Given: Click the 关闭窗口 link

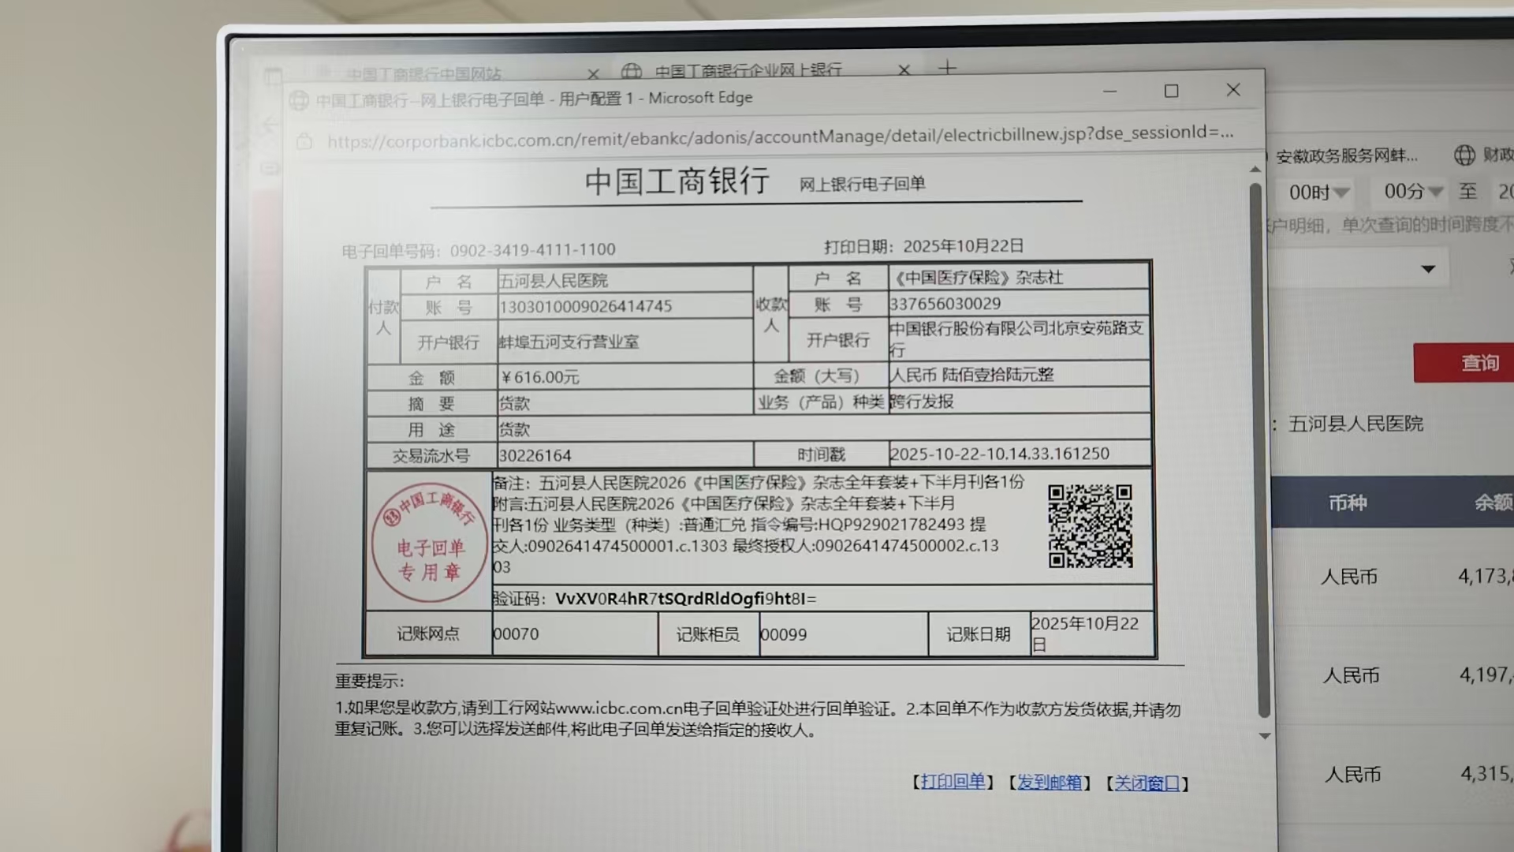Looking at the screenshot, I should tap(1147, 783).
